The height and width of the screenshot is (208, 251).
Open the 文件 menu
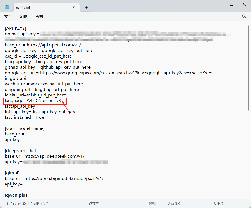[x=8, y=16]
